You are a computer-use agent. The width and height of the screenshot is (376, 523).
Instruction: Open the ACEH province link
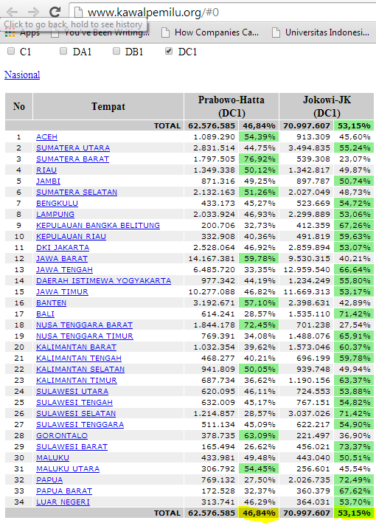(x=46, y=136)
